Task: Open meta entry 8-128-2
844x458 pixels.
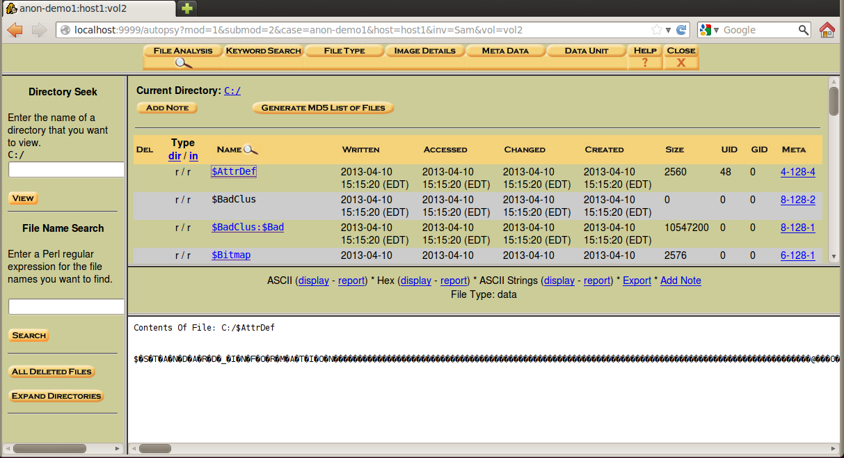Action: coord(797,200)
